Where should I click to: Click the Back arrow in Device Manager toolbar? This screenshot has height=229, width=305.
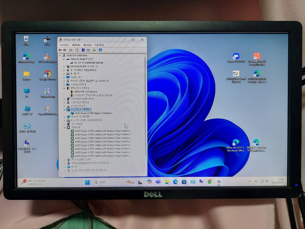pyautogui.click(x=60, y=50)
